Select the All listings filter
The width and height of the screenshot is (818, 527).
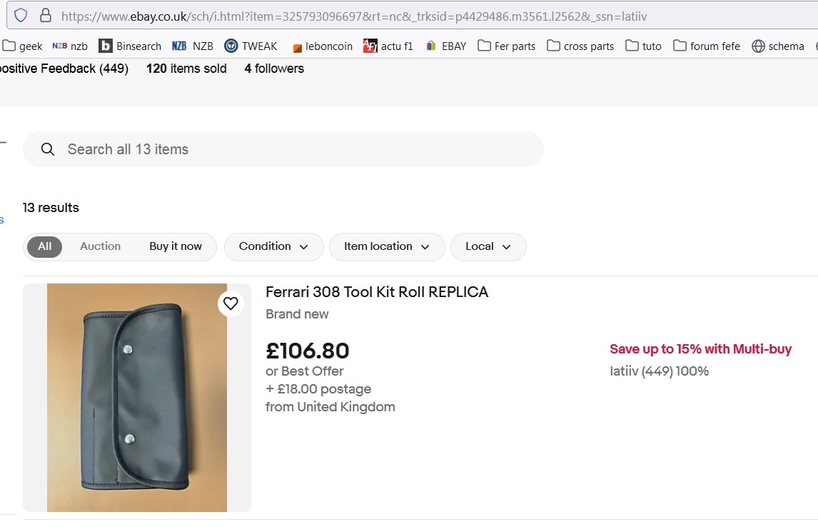click(44, 246)
